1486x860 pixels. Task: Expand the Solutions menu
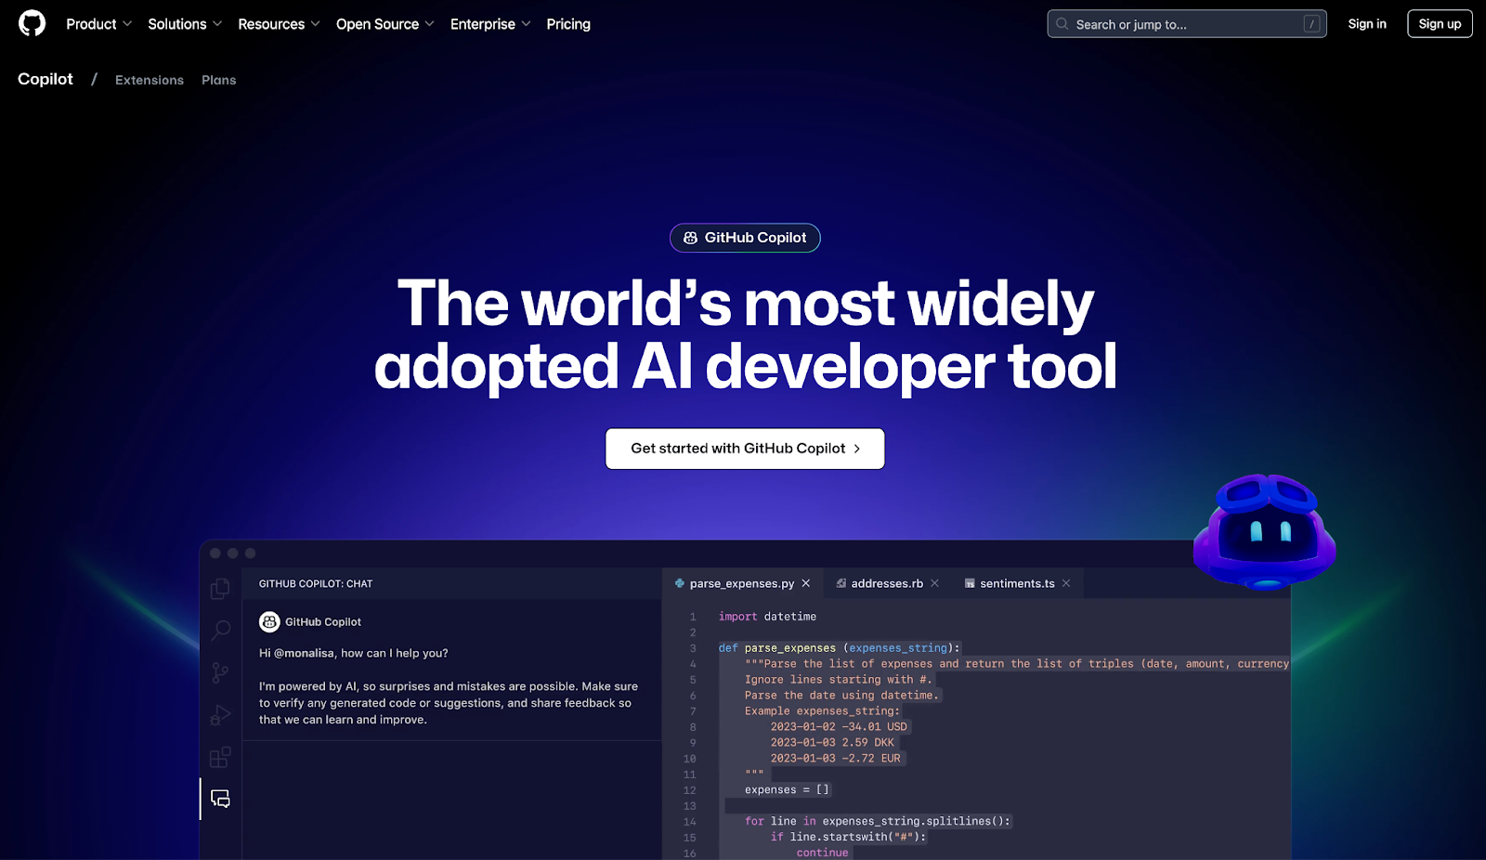point(185,24)
